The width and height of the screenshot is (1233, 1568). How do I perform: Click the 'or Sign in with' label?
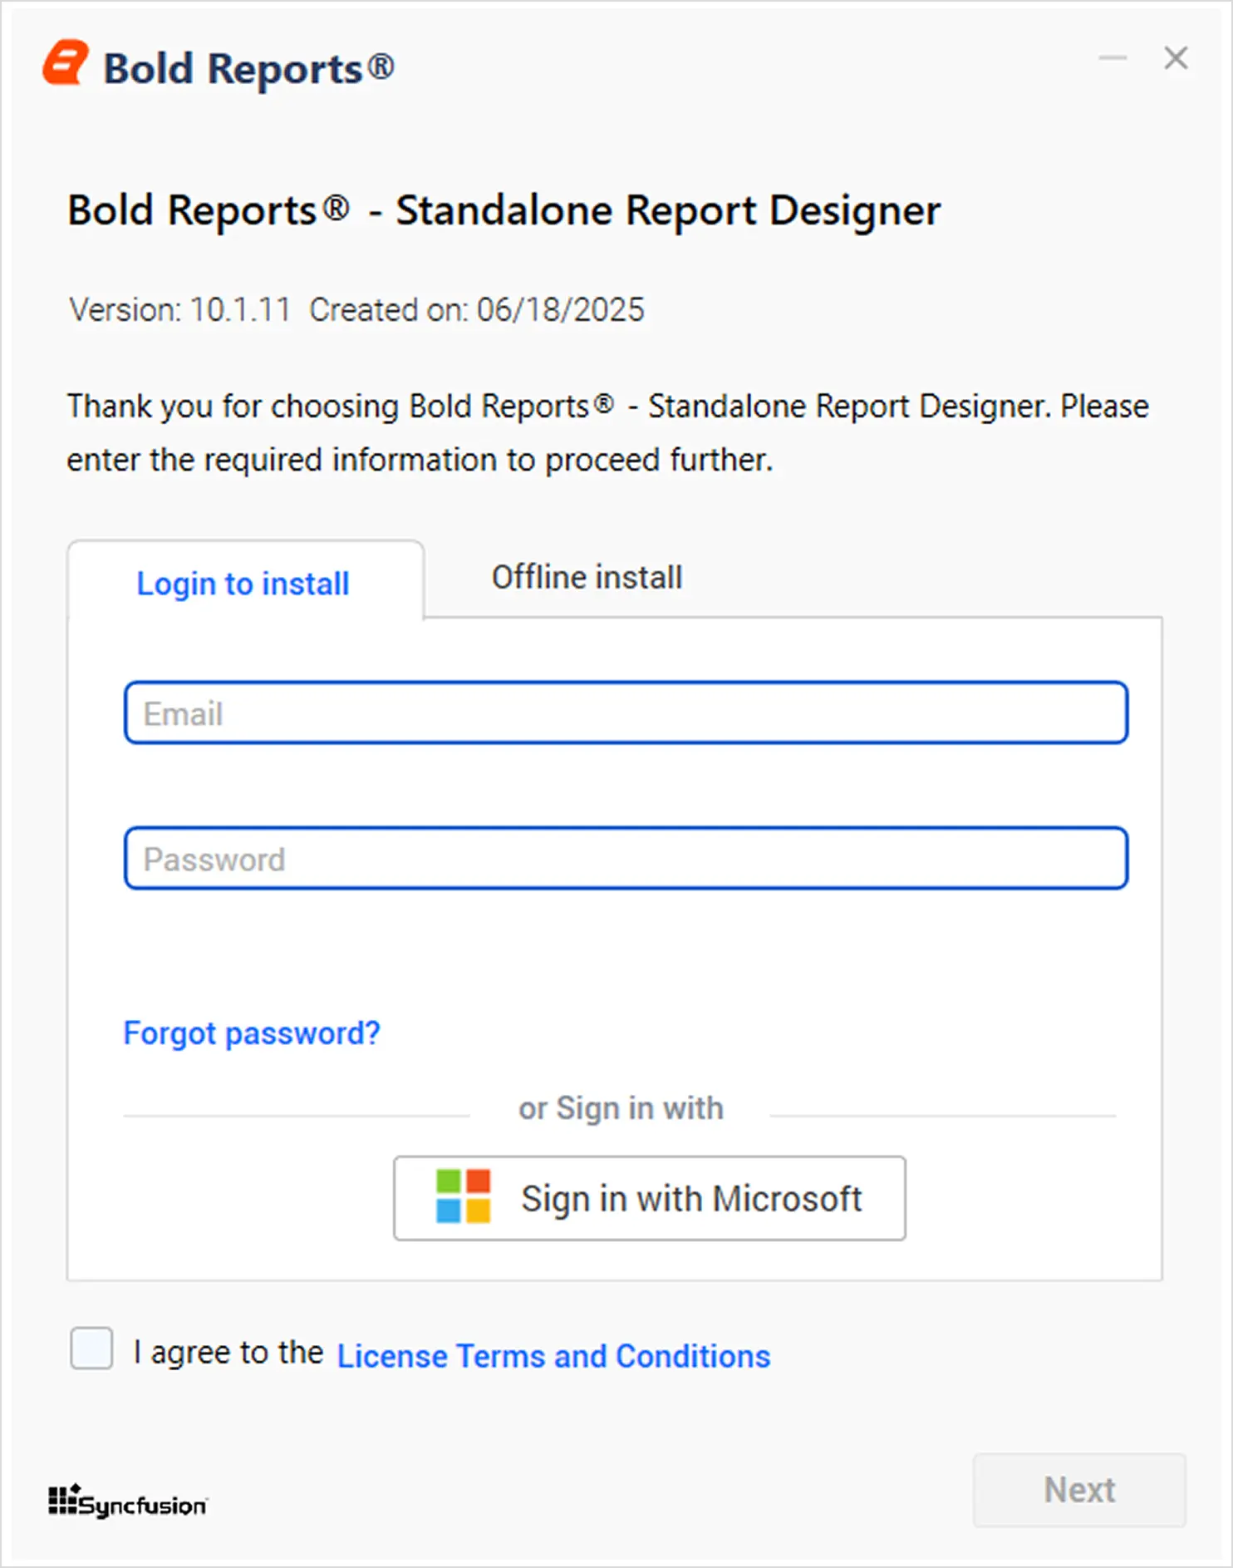pyautogui.click(x=621, y=1109)
